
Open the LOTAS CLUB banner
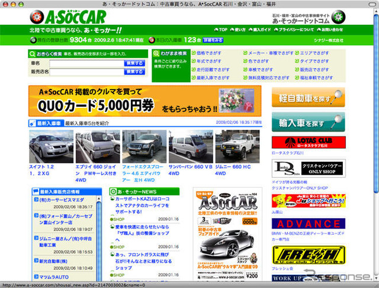[309, 142]
